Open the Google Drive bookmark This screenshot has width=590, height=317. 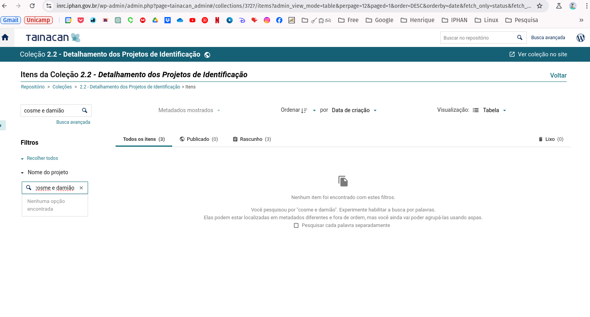[155, 20]
